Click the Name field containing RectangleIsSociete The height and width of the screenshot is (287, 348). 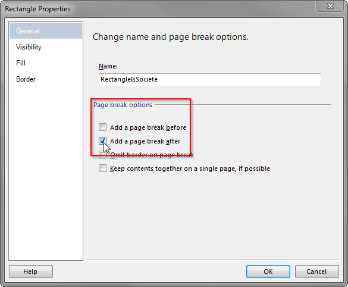[x=210, y=79]
